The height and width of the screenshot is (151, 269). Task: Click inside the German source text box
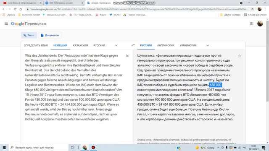click(74, 87)
